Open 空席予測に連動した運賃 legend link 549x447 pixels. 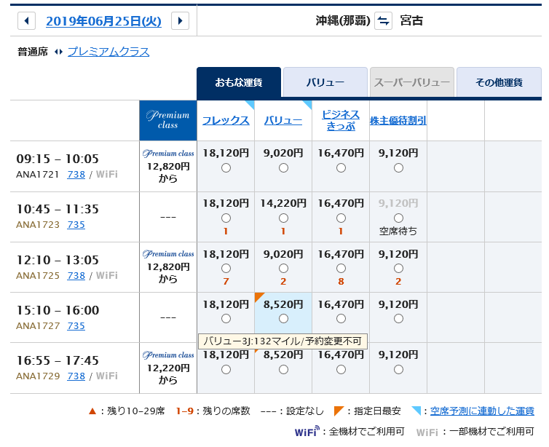[482, 411]
